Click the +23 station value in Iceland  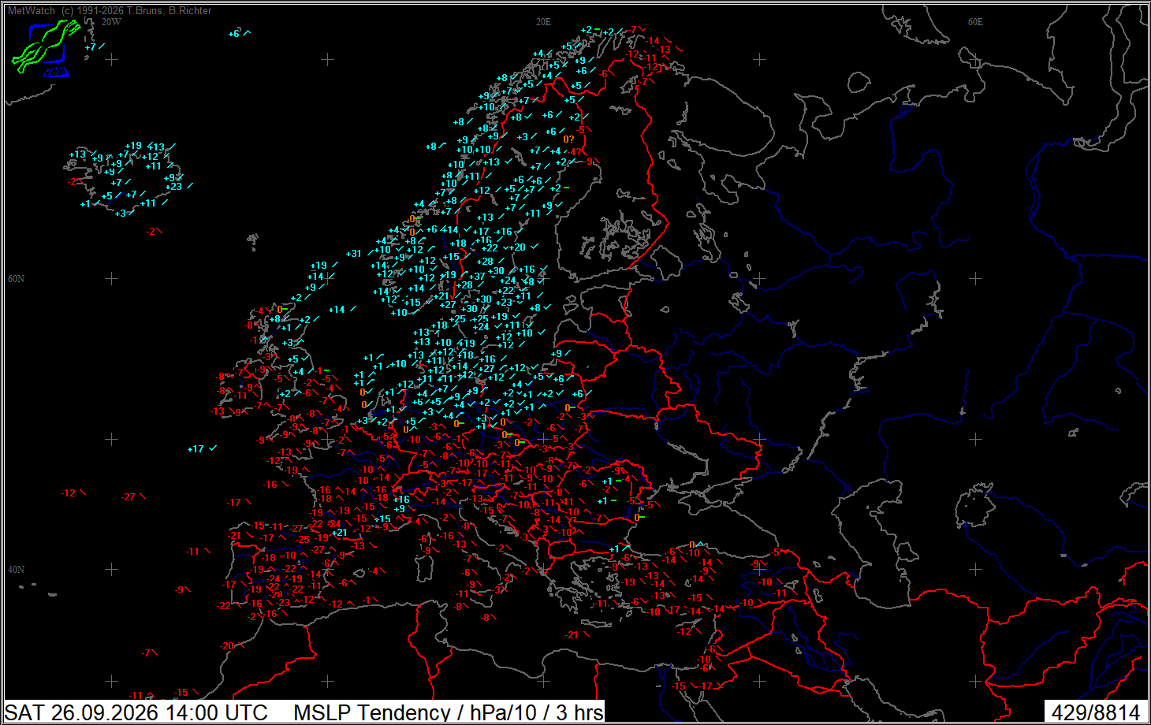click(174, 187)
